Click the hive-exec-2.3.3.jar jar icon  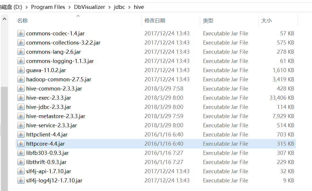[21, 98]
